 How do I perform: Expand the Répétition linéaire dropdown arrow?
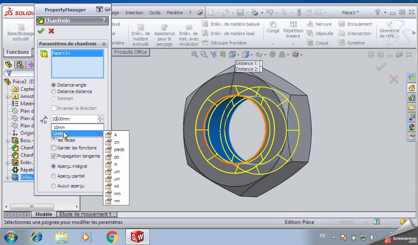click(x=293, y=44)
